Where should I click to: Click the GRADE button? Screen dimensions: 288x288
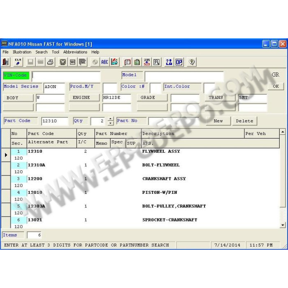tap(152, 98)
